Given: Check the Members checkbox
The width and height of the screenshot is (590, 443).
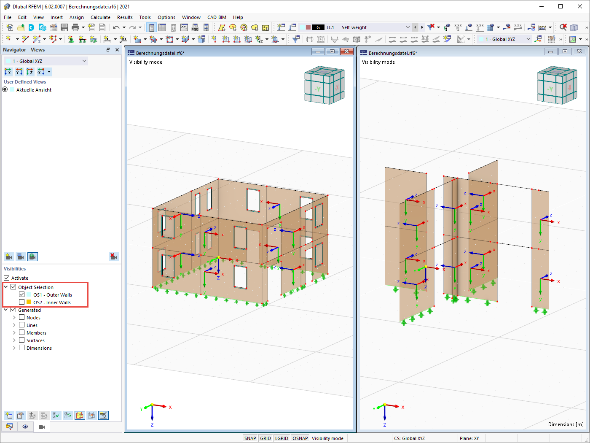Looking at the screenshot, I should tap(21, 333).
